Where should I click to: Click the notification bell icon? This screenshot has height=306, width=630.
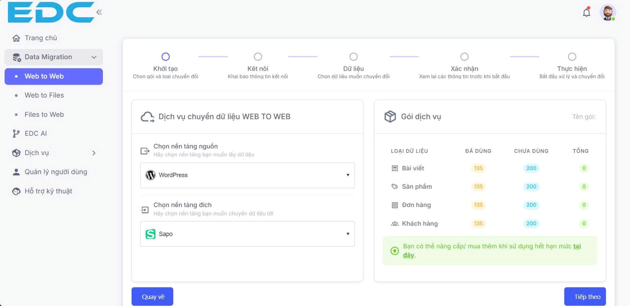click(586, 13)
